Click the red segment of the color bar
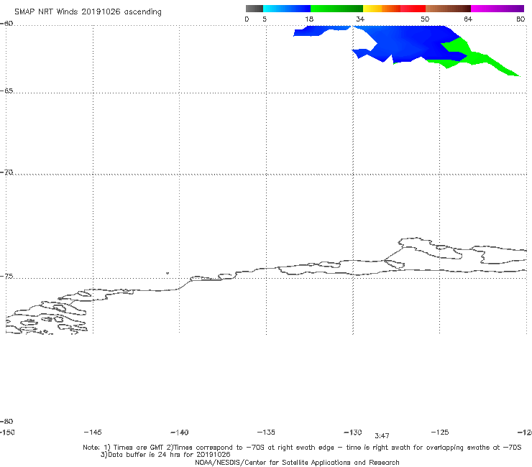Image resolution: width=532 pixels, height=467 pixels. pyautogui.click(x=413, y=9)
